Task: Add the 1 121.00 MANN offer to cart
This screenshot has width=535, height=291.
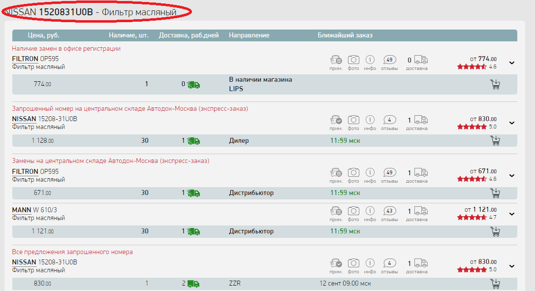Action: [495, 231]
